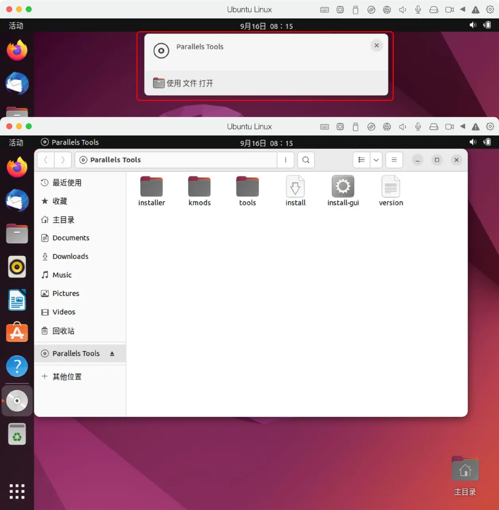Open the kmods folder

tap(199, 191)
